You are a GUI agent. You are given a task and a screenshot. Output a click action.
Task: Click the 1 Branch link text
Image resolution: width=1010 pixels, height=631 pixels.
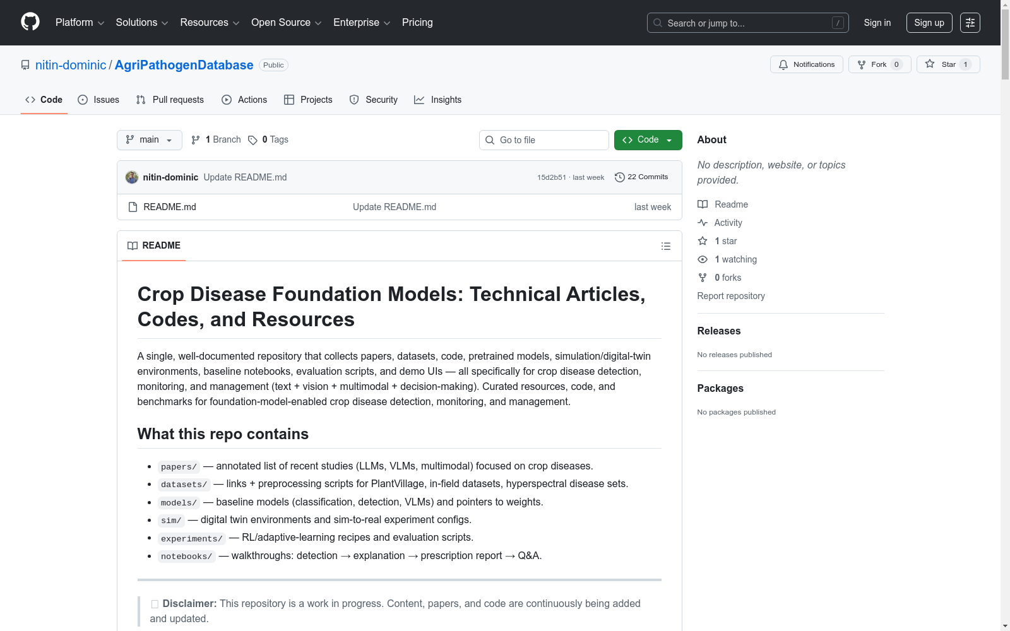[223, 139]
